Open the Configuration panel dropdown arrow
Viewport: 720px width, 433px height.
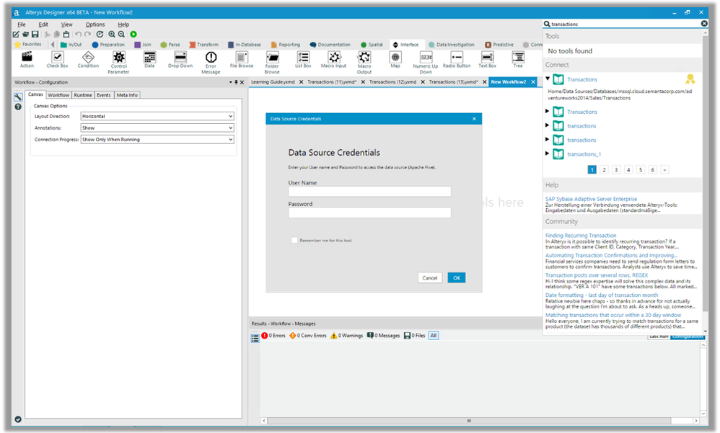pyautogui.click(x=231, y=82)
